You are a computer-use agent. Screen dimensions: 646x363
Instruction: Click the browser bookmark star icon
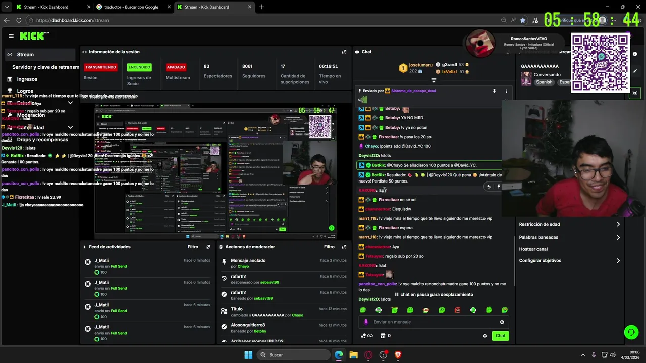(523, 20)
